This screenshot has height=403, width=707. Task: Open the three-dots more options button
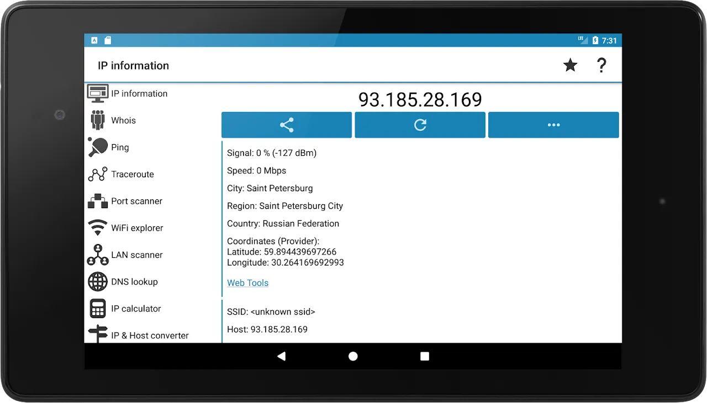(553, 125)
